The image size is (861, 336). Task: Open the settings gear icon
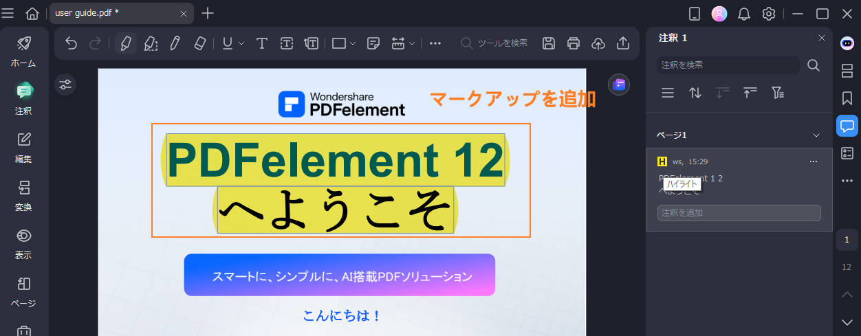769,14
